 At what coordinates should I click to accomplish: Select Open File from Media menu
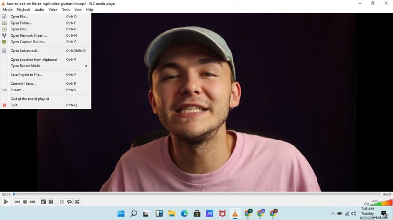coord(19,17)
